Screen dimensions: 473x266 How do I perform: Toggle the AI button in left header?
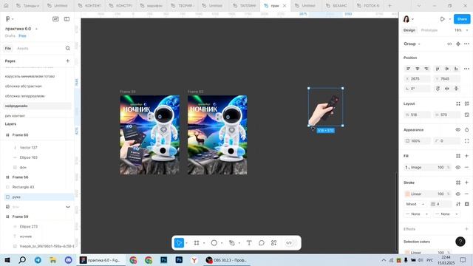click(55, 19)
